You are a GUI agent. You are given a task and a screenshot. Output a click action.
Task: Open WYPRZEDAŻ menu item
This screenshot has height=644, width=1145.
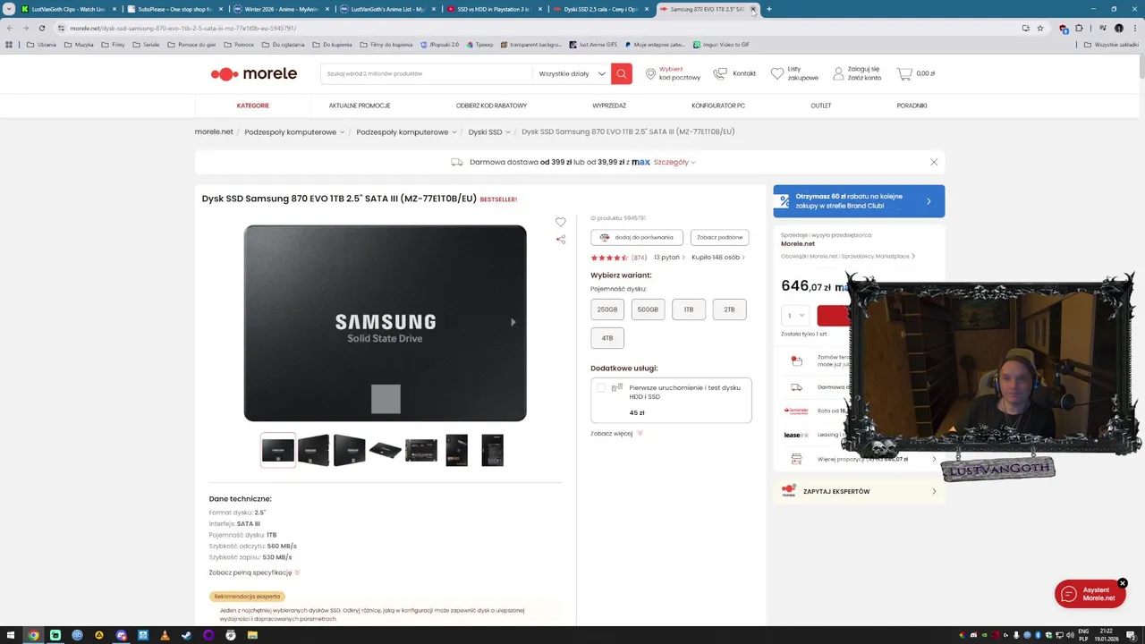(x=609, y=106)
